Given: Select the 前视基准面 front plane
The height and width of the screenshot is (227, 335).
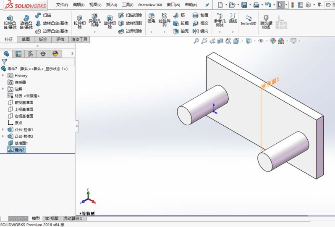Looking at the screenshot, I should (21, 103).
